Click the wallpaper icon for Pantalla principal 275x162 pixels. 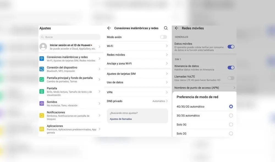42,79
